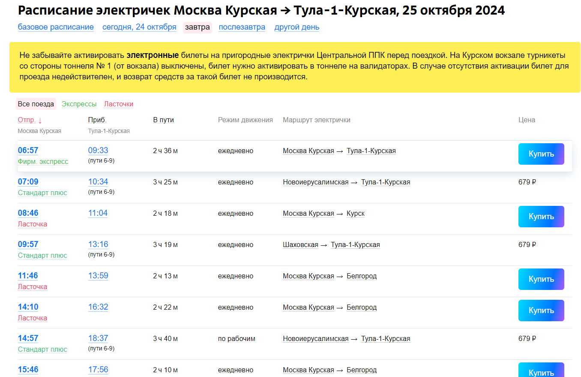Switch to сегодня, 24 октября schedule
Screen dimensions: 581x377
coord(139,27)
